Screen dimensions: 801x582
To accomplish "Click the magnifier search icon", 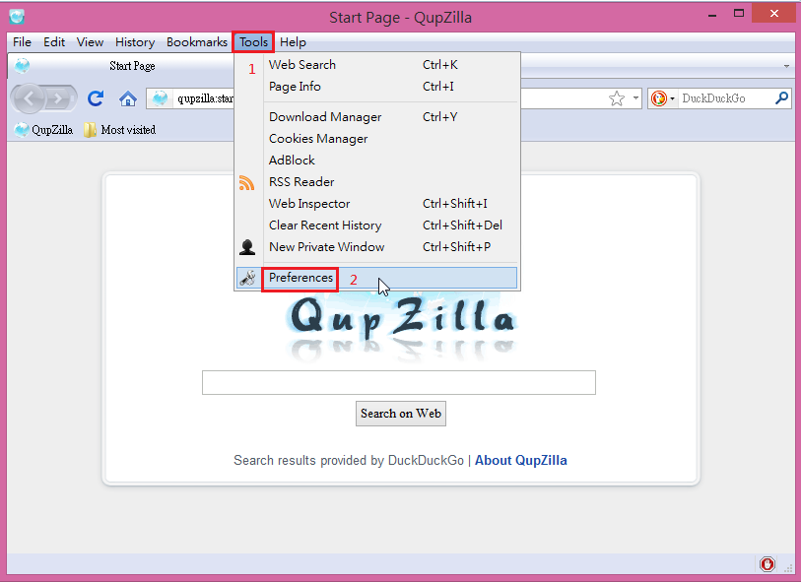I will (781, 98).
